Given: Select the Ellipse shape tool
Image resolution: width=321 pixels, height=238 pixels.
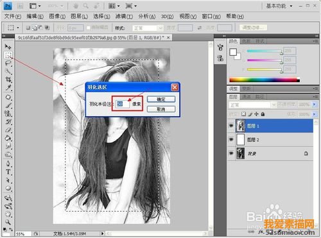Looking at the screenshot, I should click(x=8, y=188).
